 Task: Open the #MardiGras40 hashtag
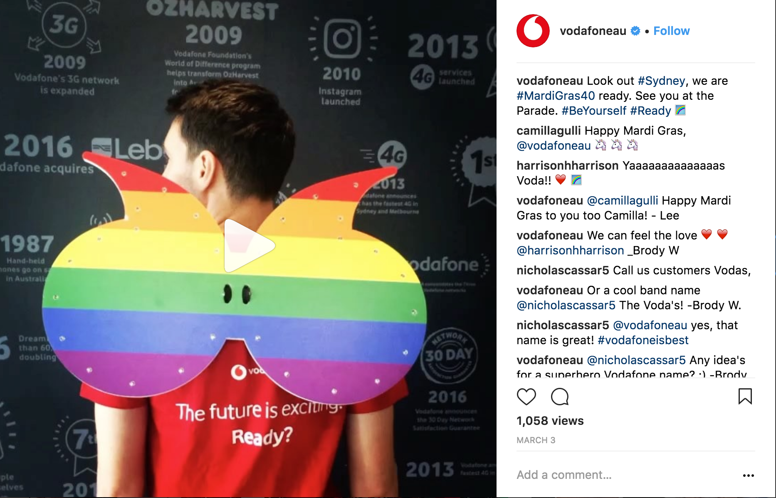click(556, 96)
